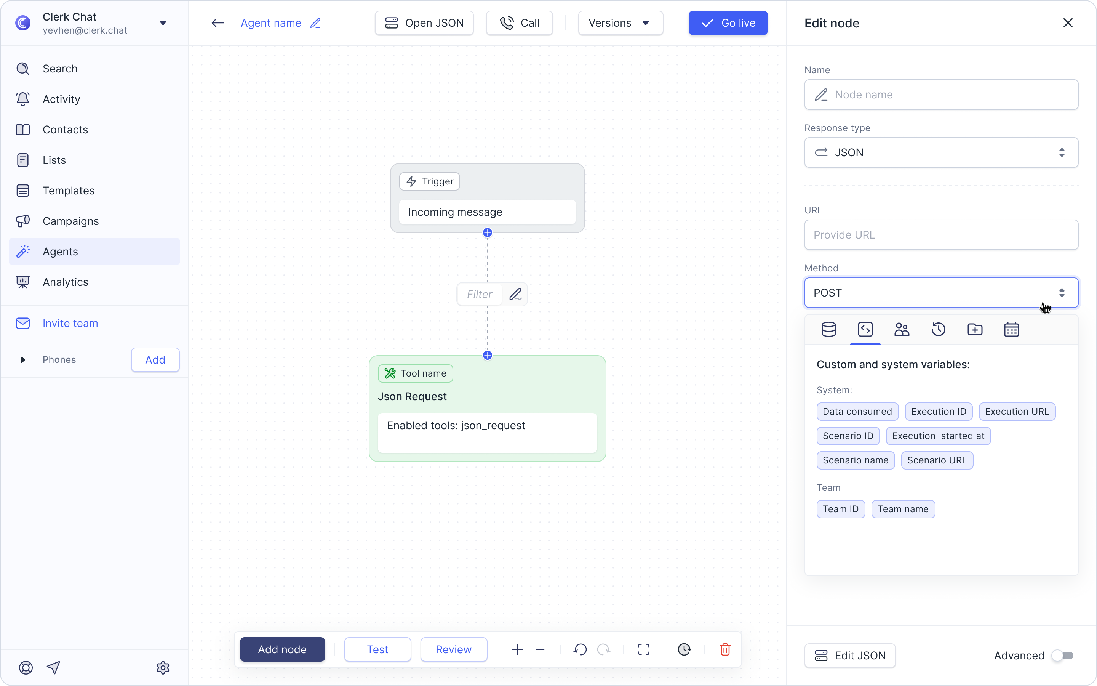
Task: Switch to the database variables tab
Action: 828,329
